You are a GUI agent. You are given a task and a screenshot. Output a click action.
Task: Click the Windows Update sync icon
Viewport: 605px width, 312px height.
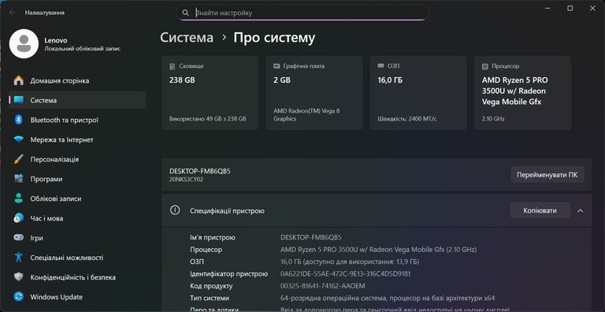point(19,296)
